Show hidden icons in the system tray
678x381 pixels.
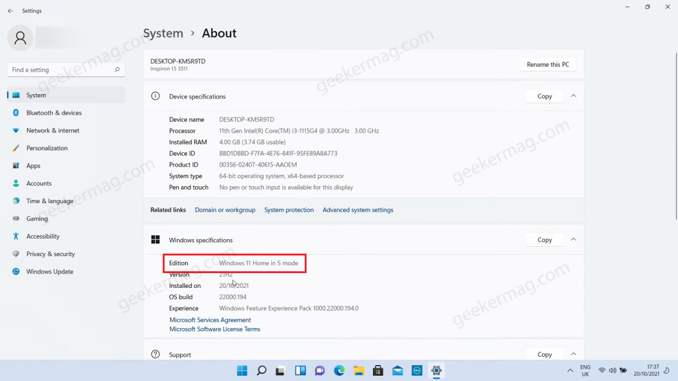click(570, 371)
